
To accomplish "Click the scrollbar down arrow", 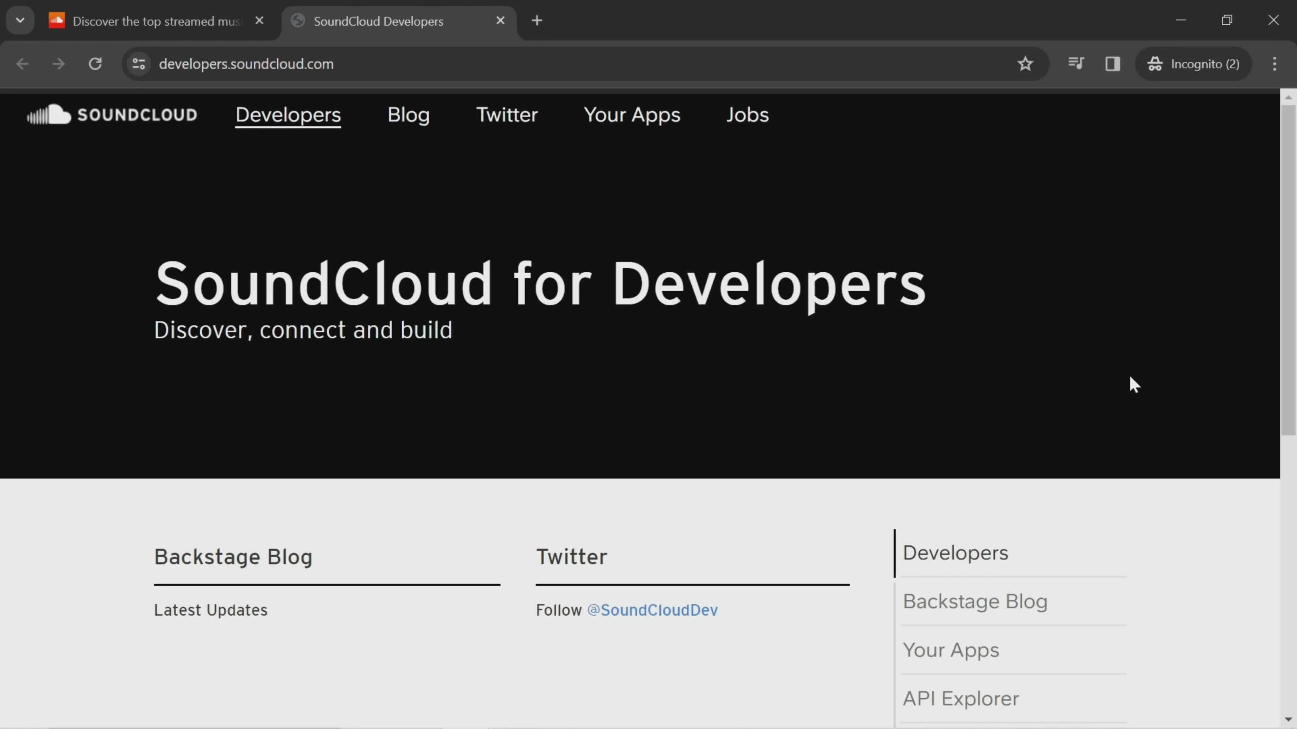I will (1289, 720).
